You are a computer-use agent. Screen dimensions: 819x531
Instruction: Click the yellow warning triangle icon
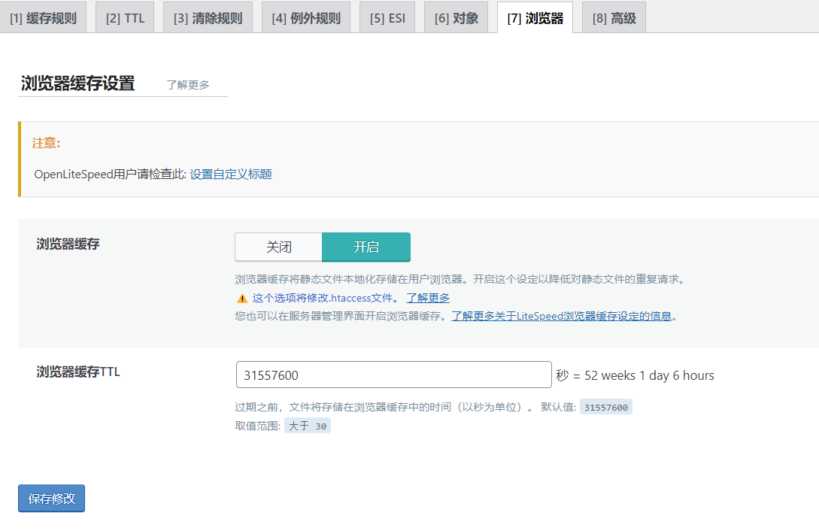coord(242,298)
